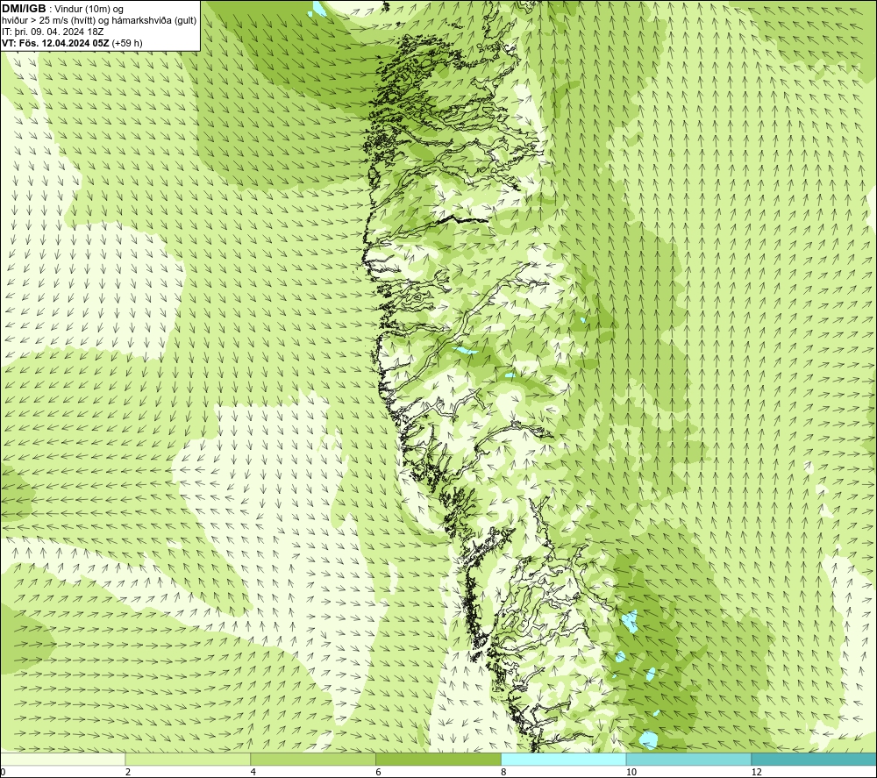Click the 2–4 m/s light green band

click(188, 759)
